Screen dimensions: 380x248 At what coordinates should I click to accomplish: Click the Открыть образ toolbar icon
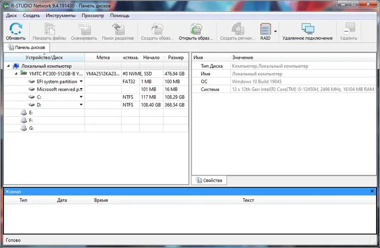196,29
